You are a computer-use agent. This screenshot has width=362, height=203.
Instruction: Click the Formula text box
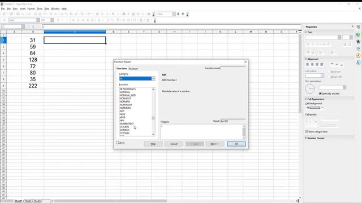[201, 132]
